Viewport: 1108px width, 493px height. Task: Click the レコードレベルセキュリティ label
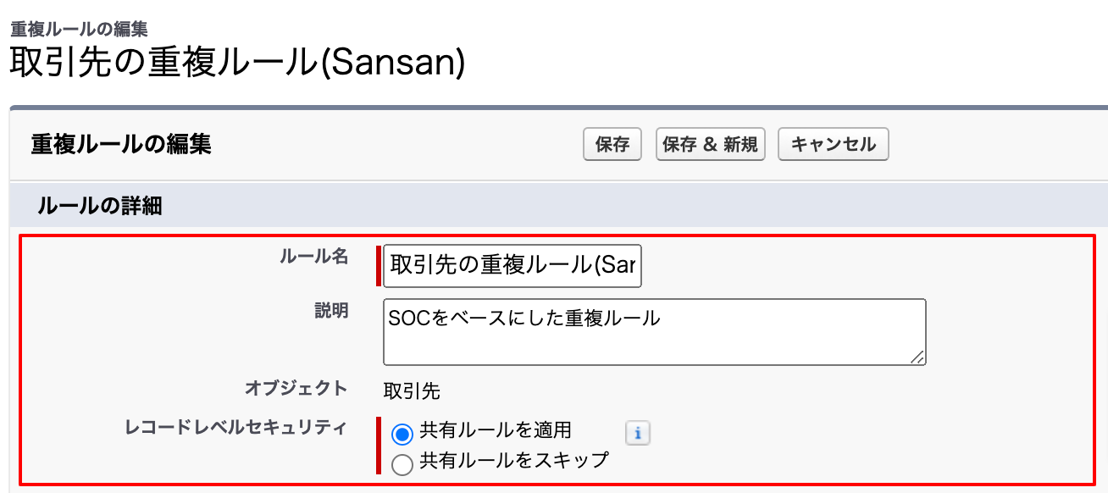(235, 427)
